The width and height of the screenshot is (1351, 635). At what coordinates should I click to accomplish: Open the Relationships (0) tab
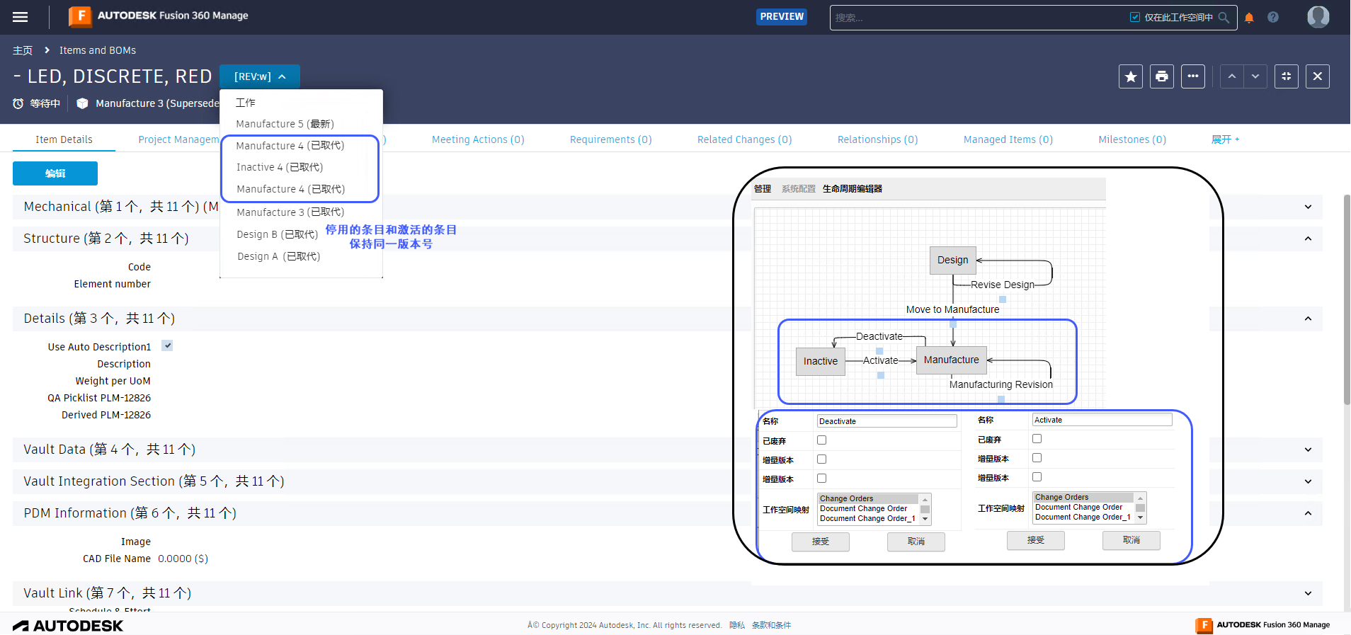click(x=877, y=139)
